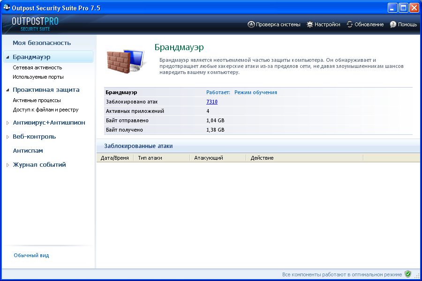This screenshot has height=281, width=422.
Task: Select Антивирус+Антишпион in sidebar
Action: click(49, 123)
